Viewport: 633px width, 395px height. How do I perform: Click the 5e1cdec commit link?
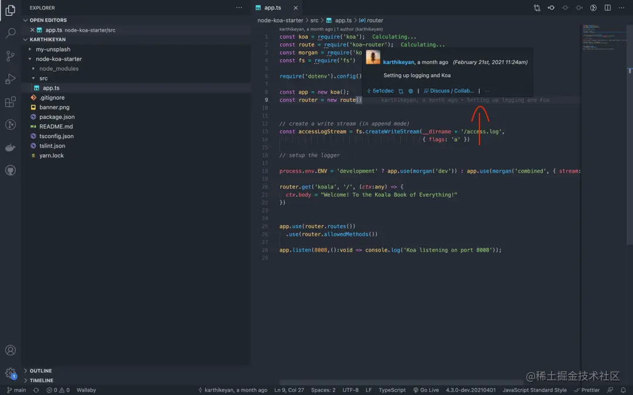(380, 91)
